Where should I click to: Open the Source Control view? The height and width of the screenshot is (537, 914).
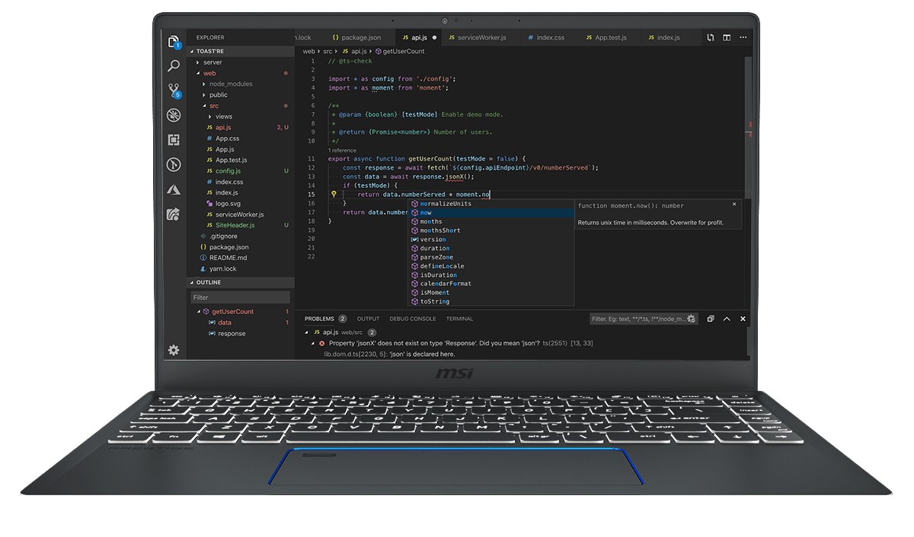point(174,90)
